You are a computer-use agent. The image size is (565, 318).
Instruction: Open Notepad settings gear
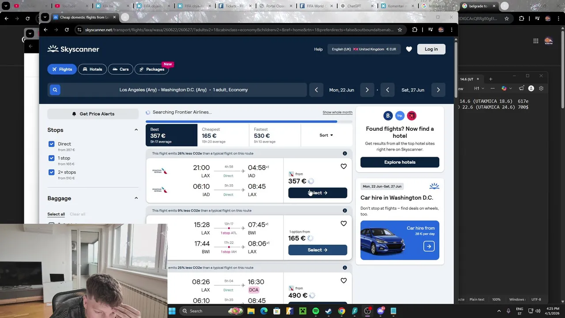(x=541, y=88)
